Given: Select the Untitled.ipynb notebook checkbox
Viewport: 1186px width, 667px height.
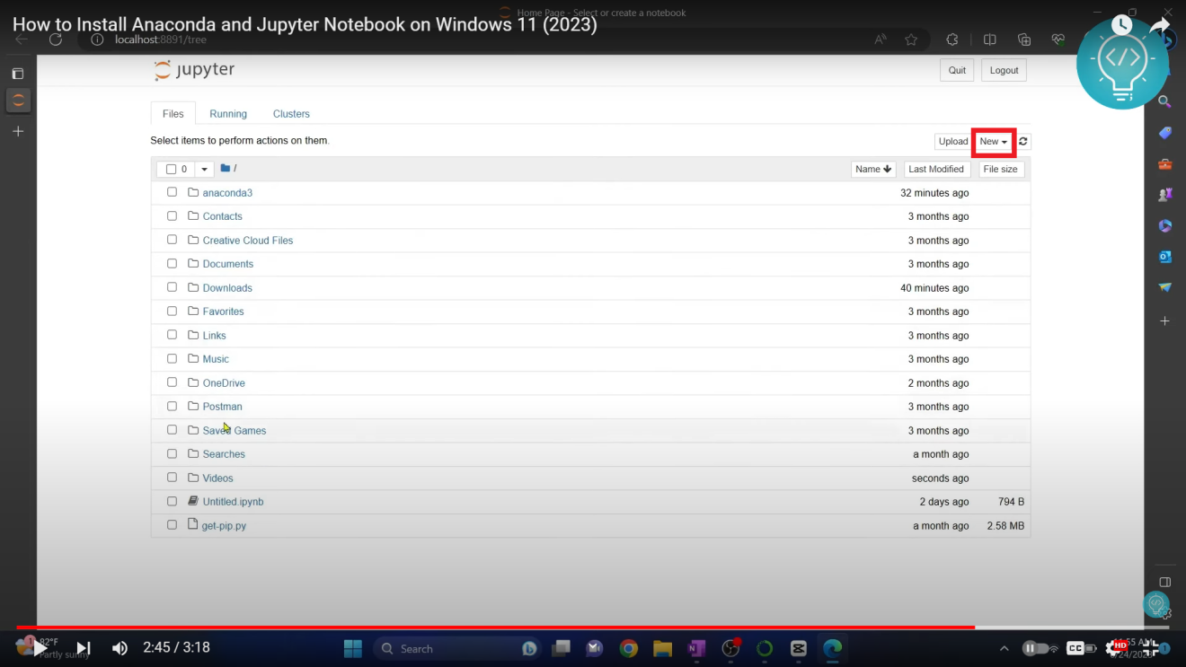Looking at the screenshot, I should point(172,501).
